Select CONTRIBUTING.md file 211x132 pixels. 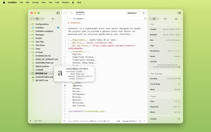[44, 63]
